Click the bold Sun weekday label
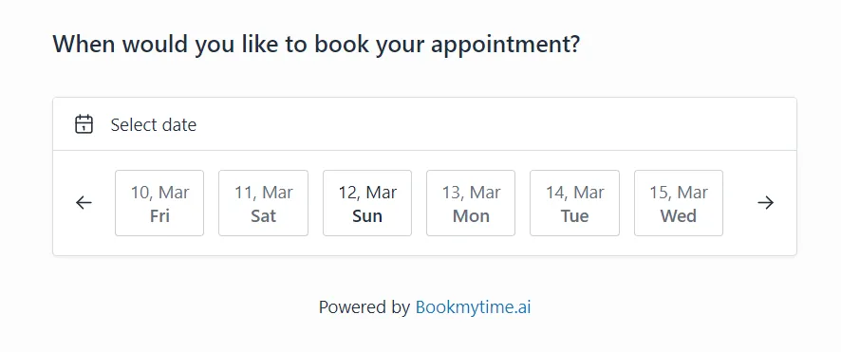The width and height of the screenshot is (841, 352). pos(367,216)
